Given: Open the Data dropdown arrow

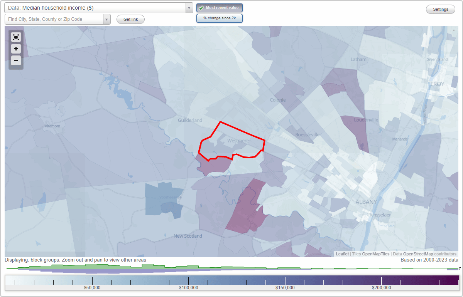Looking at the screenshot, I should (x=189, y=8).
